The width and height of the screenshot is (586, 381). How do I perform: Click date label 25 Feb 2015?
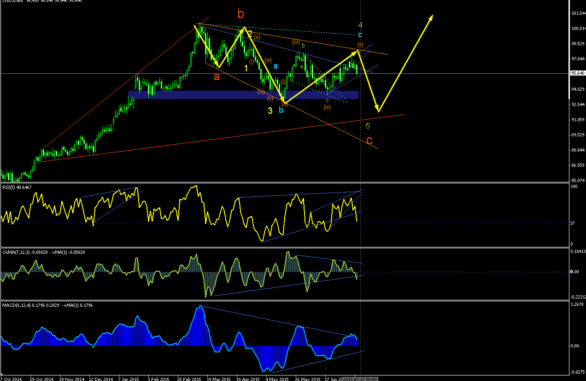tap(188, 379)
